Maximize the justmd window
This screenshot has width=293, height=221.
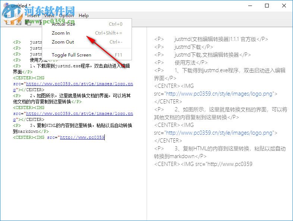click(x=267, y=6)
